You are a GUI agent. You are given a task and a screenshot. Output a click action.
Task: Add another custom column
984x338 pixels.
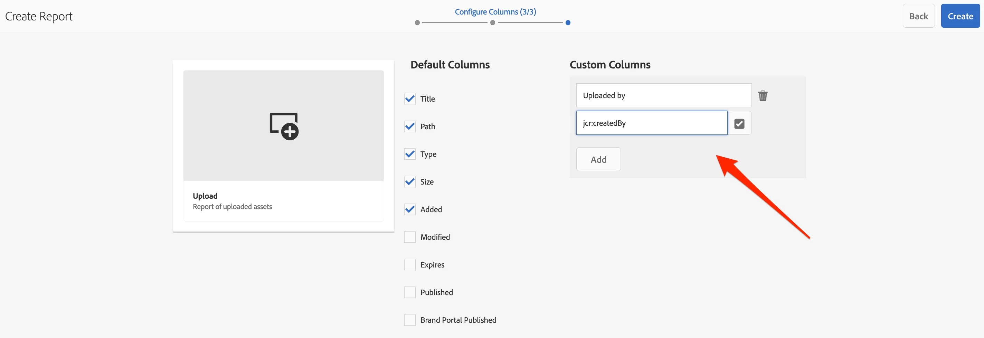[598, 159]
